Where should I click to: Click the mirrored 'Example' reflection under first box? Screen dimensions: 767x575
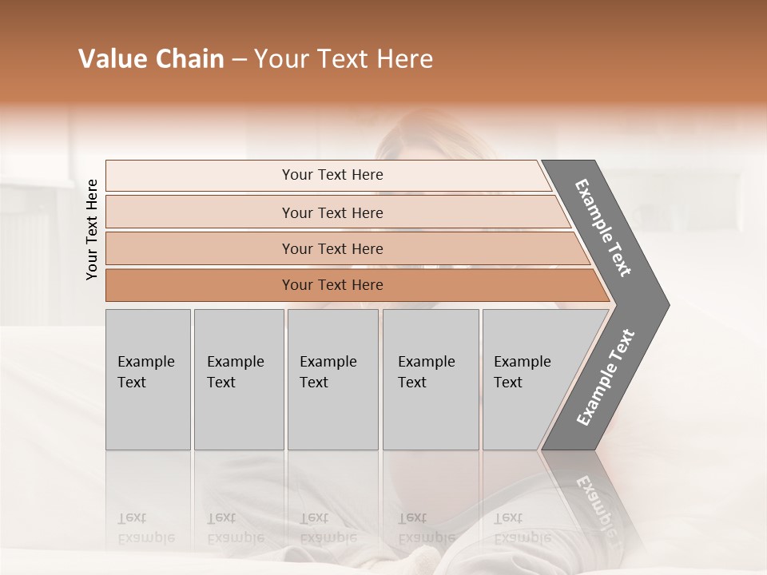pos(146,539)
